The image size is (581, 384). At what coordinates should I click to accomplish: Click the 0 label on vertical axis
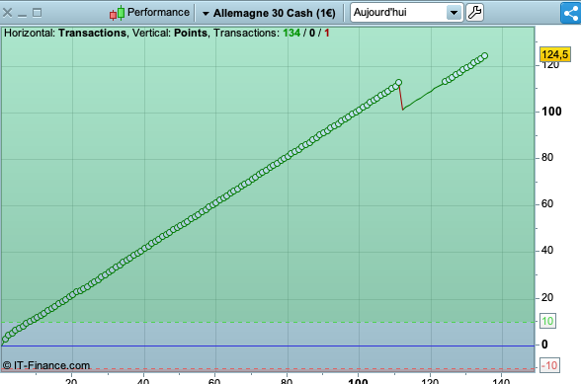[544, 345]
